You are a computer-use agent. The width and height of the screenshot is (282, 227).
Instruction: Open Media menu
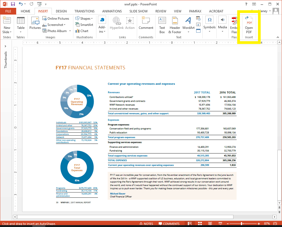pyautogui.click(x=222, y=25)
